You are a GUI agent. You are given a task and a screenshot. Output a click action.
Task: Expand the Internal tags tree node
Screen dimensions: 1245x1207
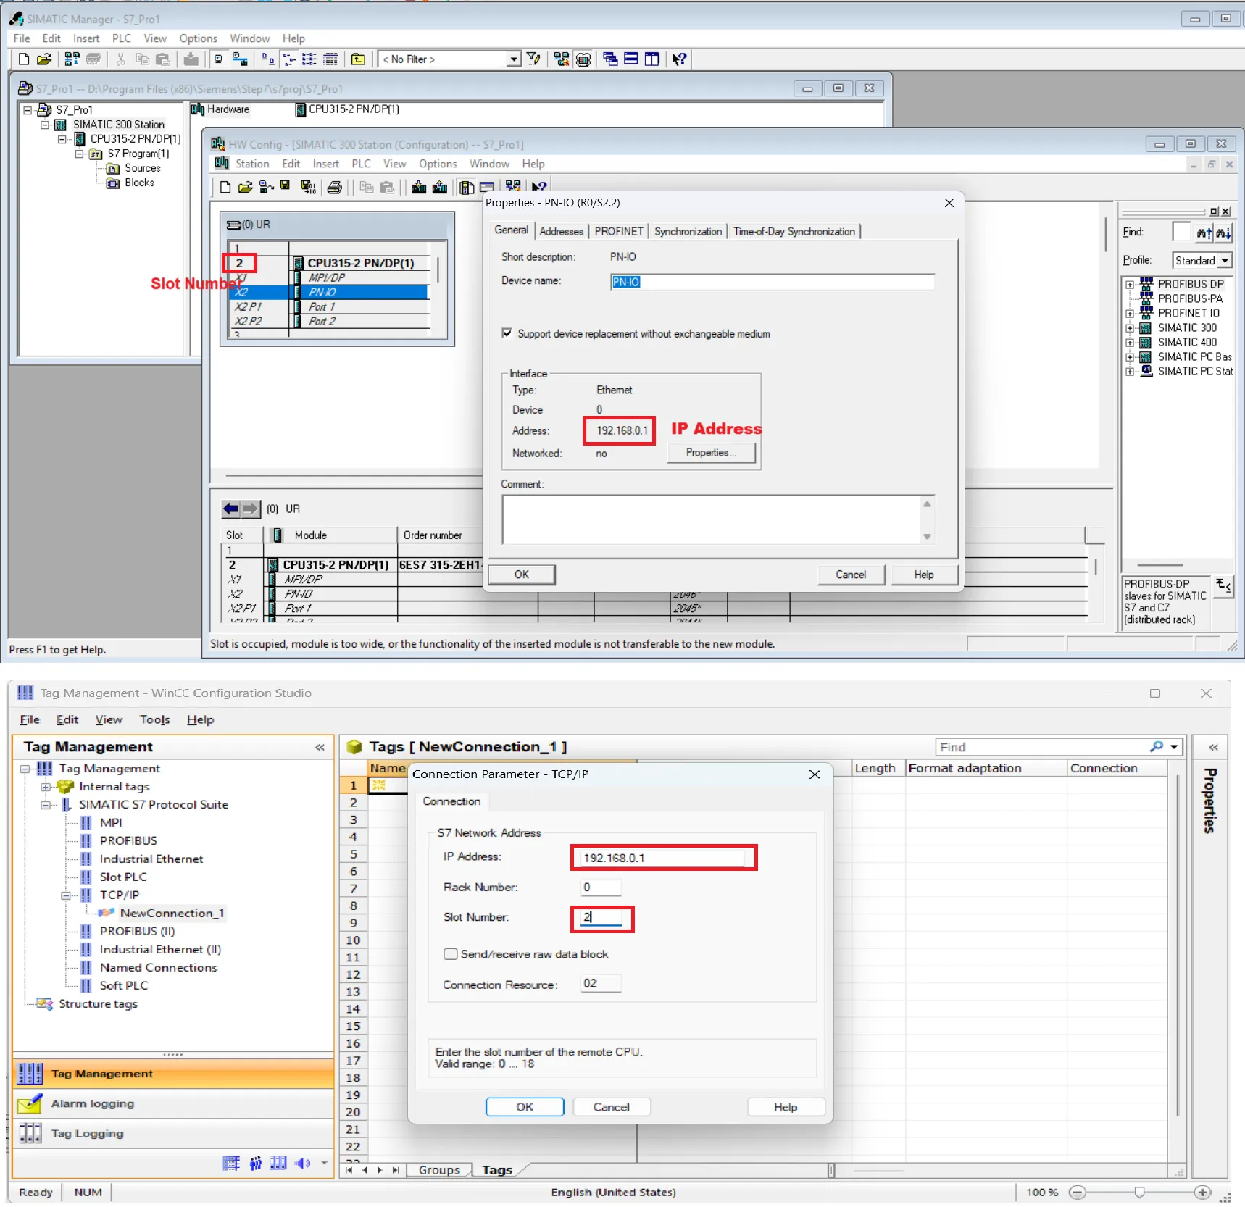coord(46,787)
